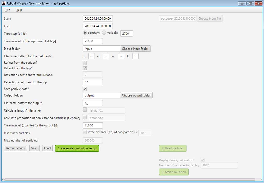The image size is (264, 183).
Task: Click the Save button
Action: point(34,148)
